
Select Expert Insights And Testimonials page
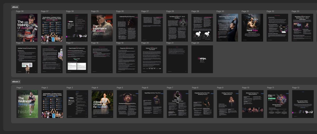[77, 59]
